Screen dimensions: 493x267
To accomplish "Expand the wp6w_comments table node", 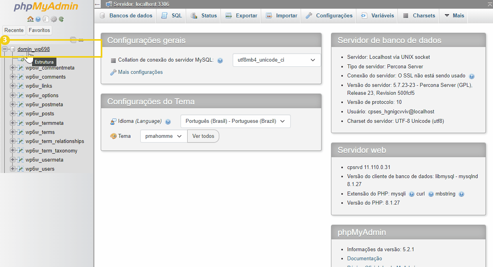I will click(x=13, y=77).
